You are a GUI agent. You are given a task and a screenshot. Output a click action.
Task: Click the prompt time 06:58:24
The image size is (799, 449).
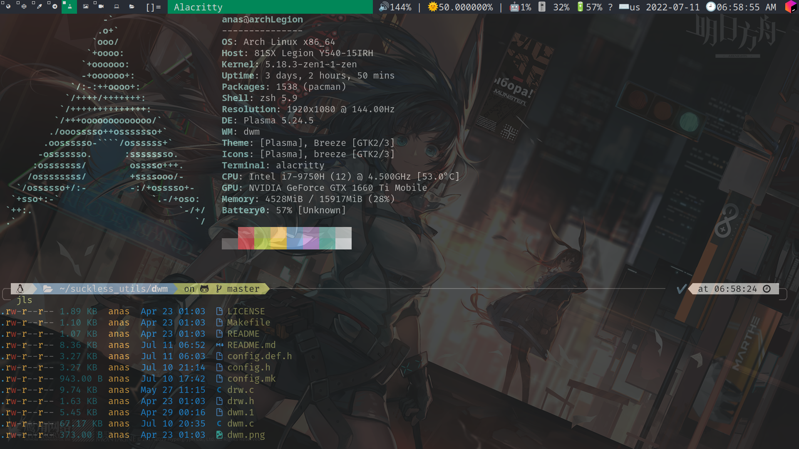(x=736, y=289)
